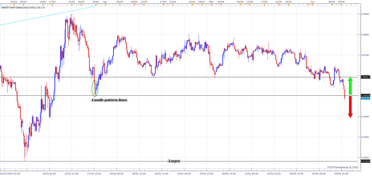The width and height of the screenshot is (372, 176).
Task: Click the orange marker under May
Action: click(211, 5)
